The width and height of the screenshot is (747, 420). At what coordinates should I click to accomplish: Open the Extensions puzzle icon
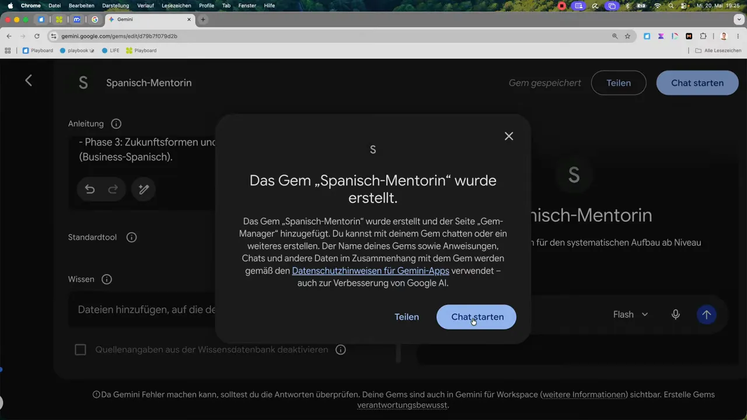(x=703, y=36)
